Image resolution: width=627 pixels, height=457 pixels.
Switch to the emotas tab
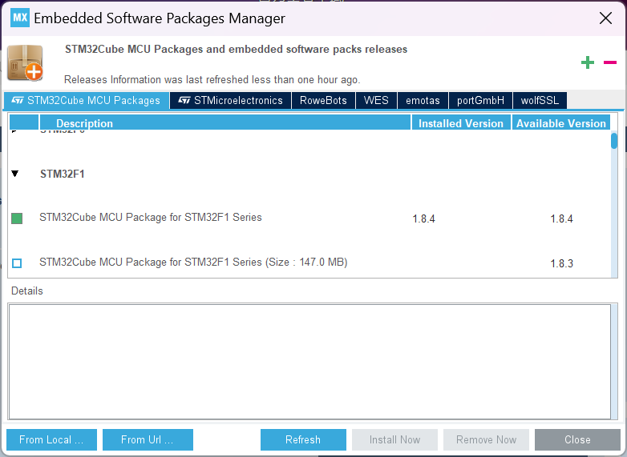point(423,100)
